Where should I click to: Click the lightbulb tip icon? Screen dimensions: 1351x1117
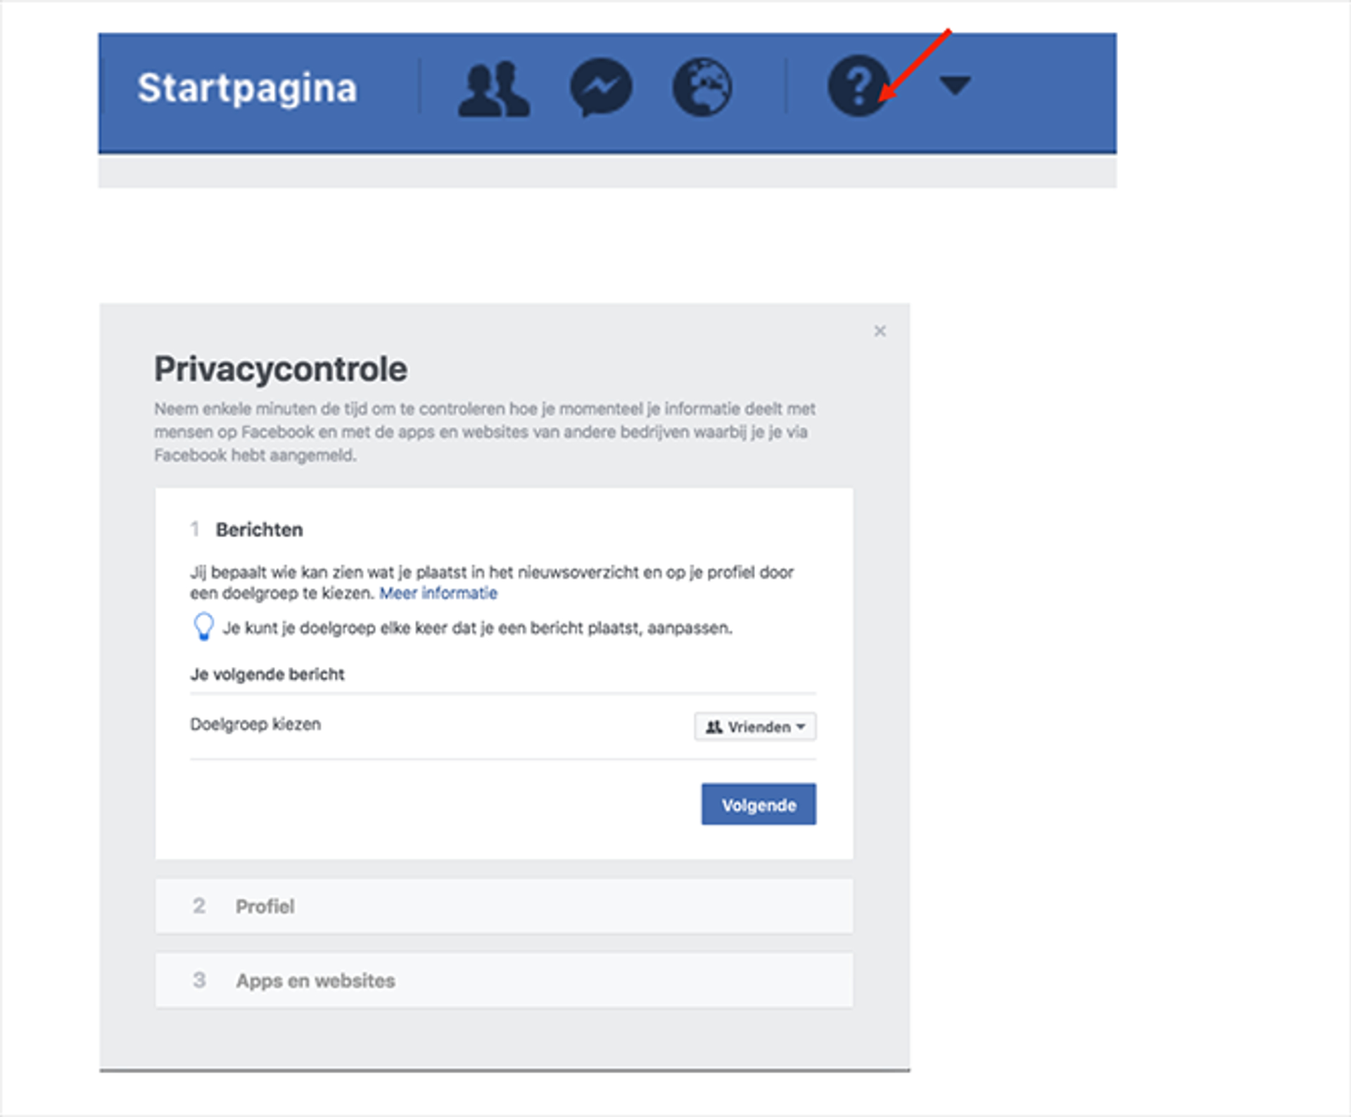(203, 627)
